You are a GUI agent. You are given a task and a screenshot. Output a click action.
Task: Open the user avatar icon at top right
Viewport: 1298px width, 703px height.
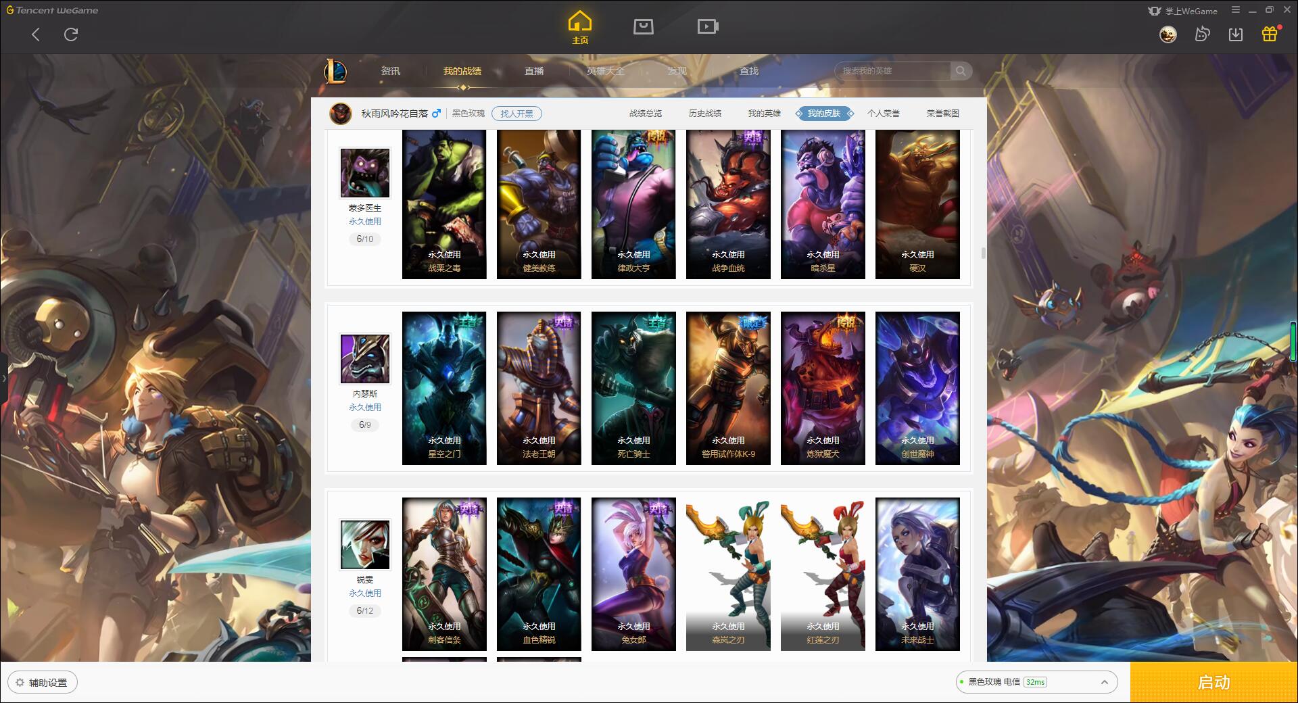click(1168, 34)
